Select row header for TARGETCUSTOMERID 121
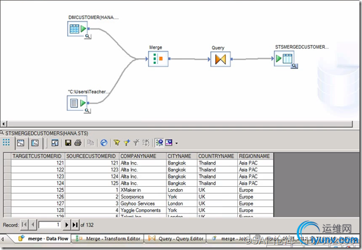Image resolution: width=362 pixels, height=250 pixels. pyautogui.click(x=7, y=163)
